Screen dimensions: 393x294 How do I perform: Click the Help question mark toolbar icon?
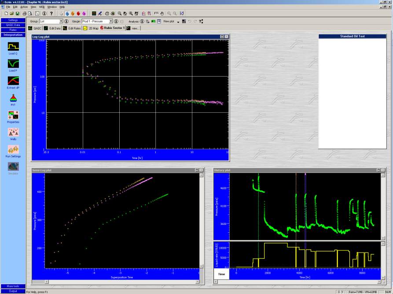(x=51, y=14)
